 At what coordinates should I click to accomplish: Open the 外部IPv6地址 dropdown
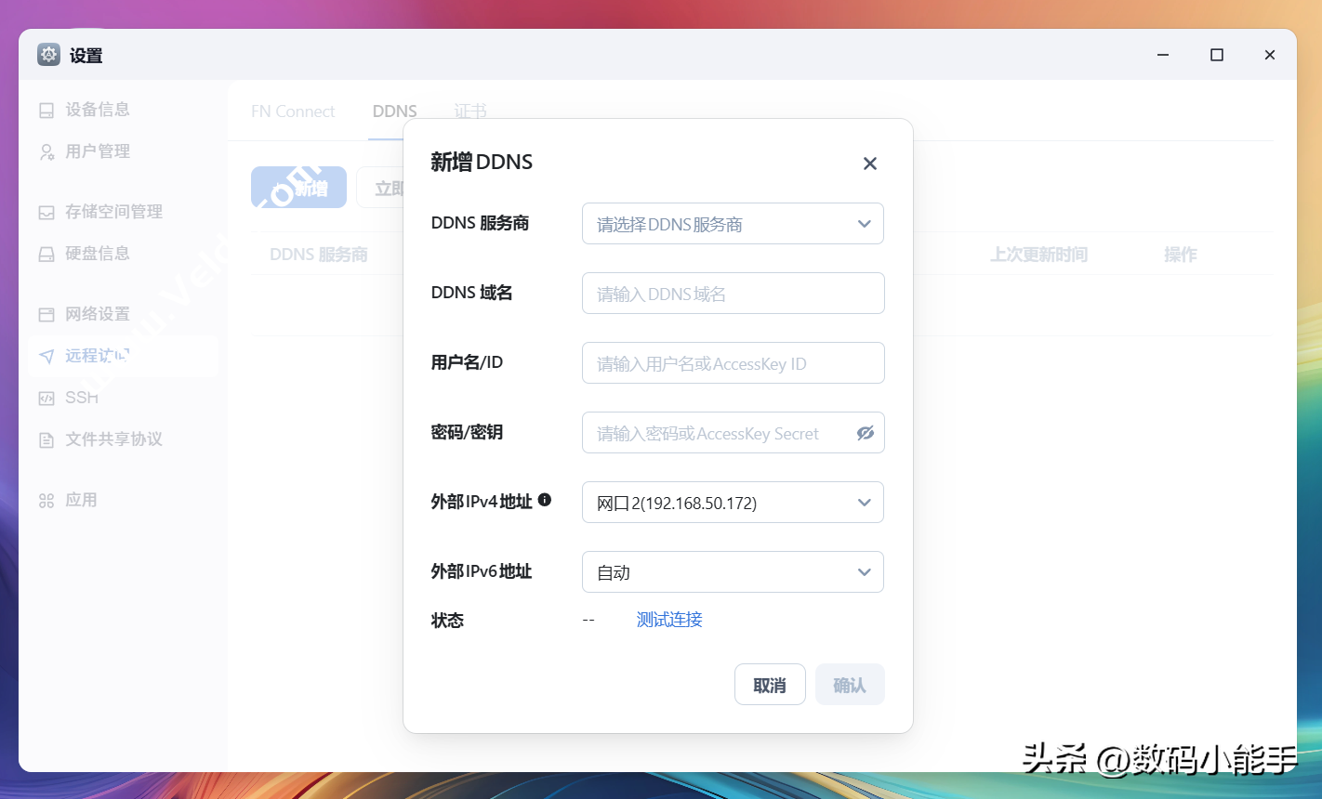tap(733, 572)
